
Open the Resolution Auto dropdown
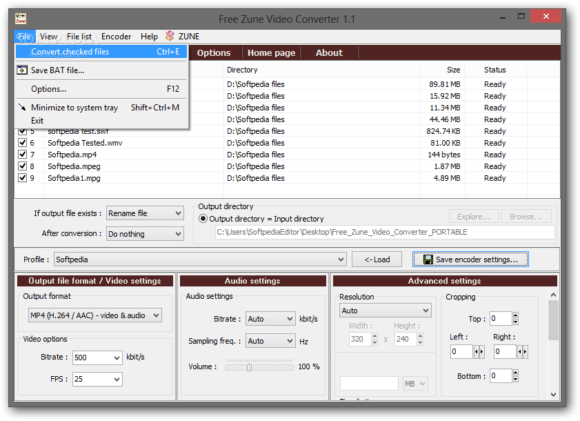tap(385, 311)
